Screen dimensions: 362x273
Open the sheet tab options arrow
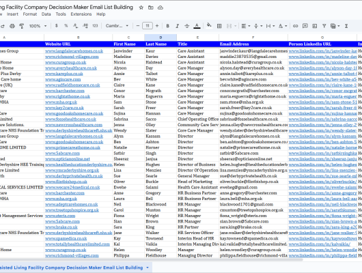(x=148, y=268)
